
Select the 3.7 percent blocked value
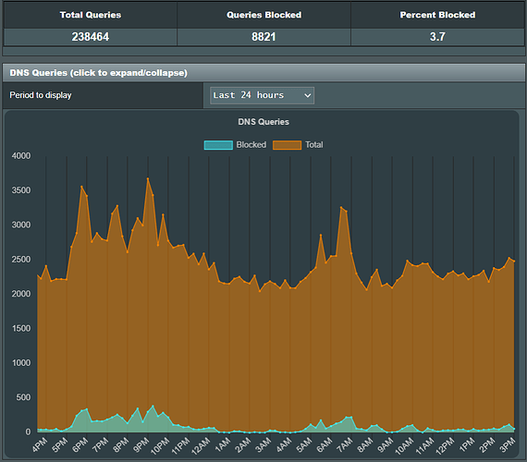pyautogui.click(x=437, y=37)
